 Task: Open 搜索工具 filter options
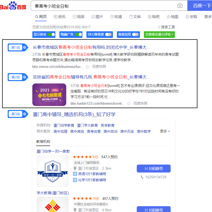[166, 27]
